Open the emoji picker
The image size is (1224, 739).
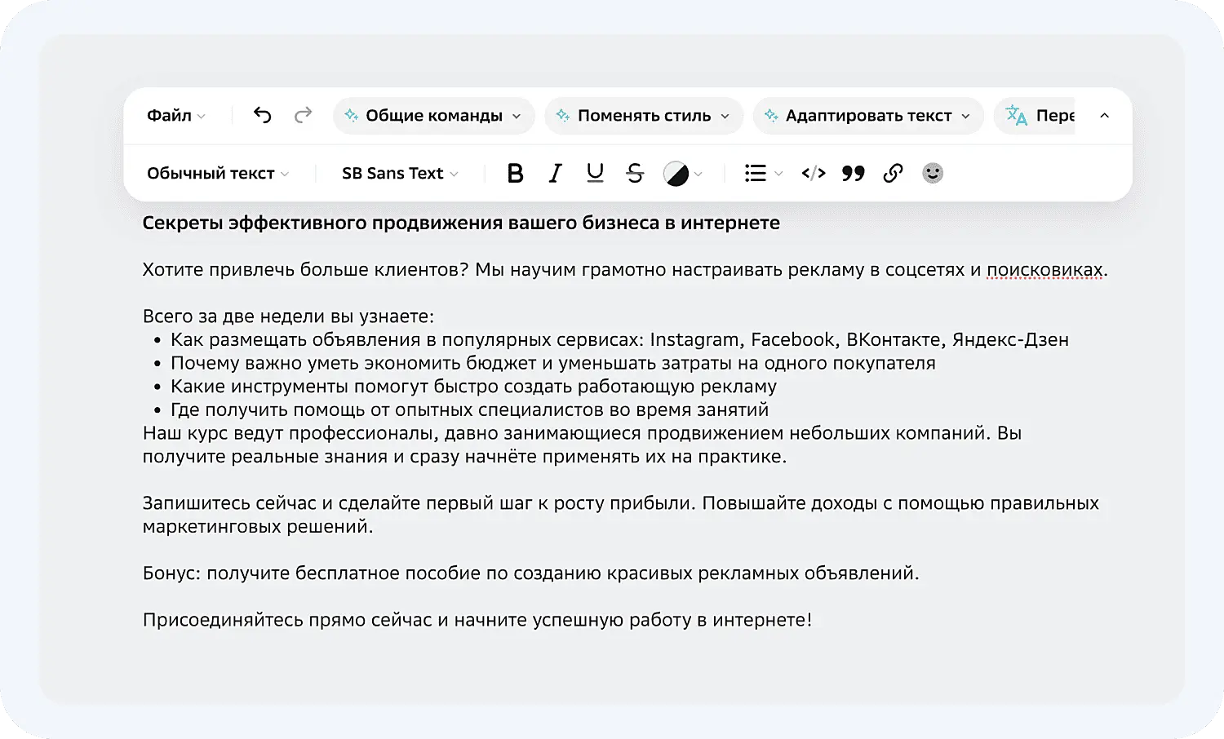(x=933, y=173)
